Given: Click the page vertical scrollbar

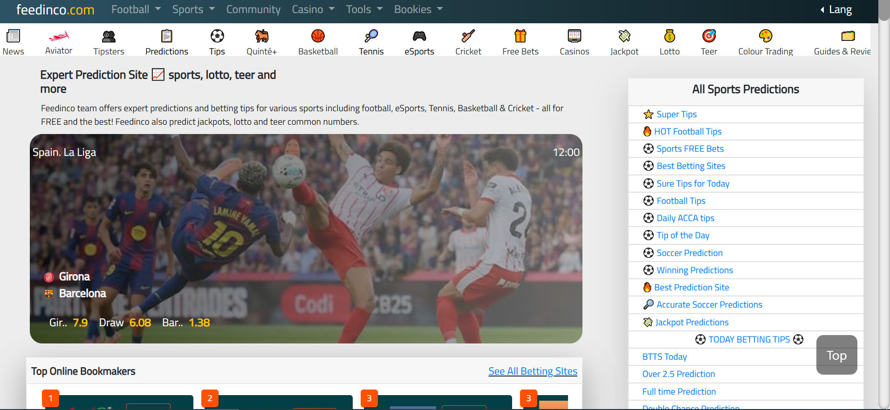Looking at the screenshot, I should click(x=884, y=205).
